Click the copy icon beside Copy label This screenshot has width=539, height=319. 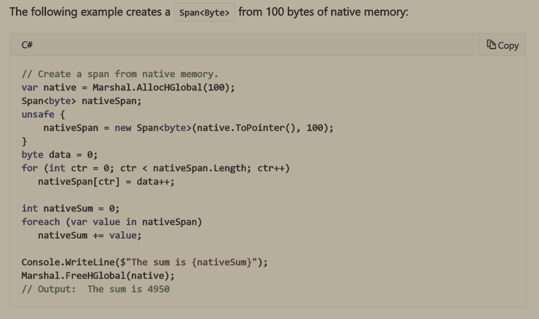[x=491, y=44]
